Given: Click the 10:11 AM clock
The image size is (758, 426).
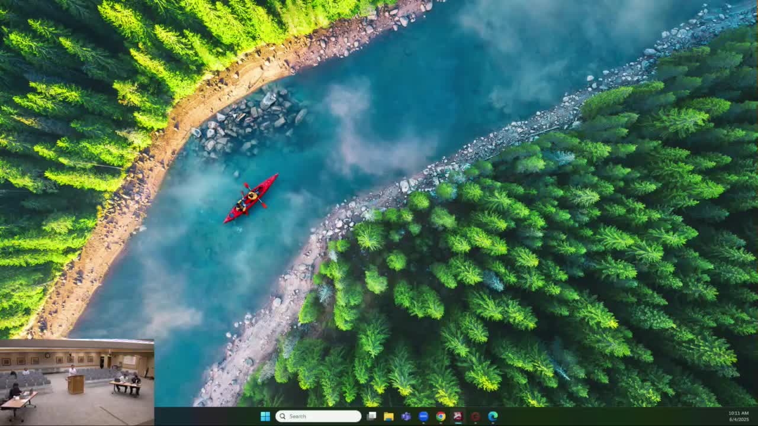Looking at the screenshot, I should click(738, 413).
